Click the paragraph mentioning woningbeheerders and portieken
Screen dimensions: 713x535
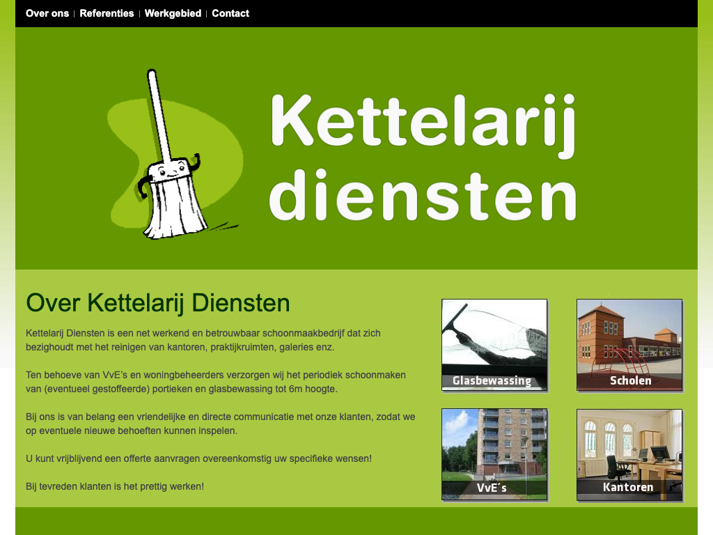click(216, 382)
